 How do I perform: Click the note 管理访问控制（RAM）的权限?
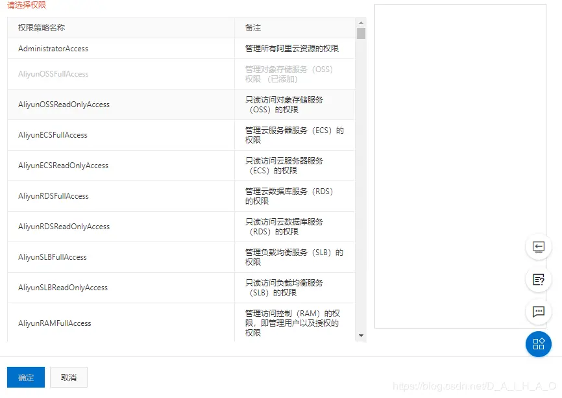pos(293,323)
